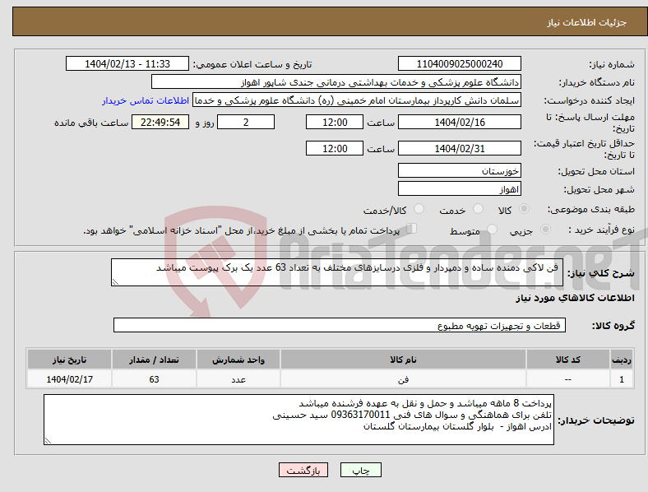Click the item name cell فن
The image size is (648, 492).
[403, 379]
